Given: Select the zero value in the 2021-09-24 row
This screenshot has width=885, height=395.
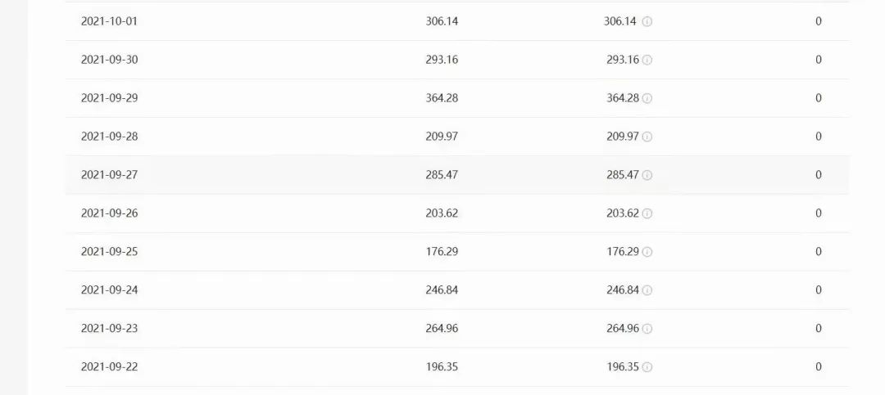Looking at the screenshot, I should [x=818, y=290].
